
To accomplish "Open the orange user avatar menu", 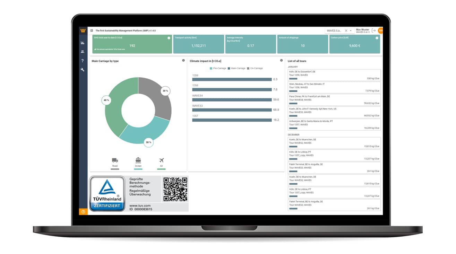I will tap(380, 31).
